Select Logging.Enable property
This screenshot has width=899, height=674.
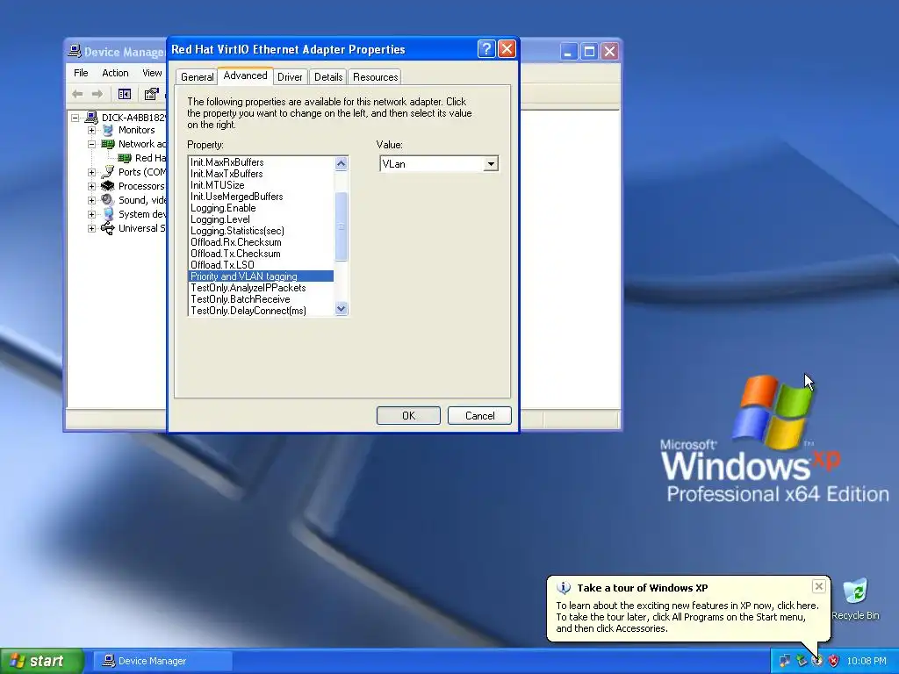click(261, 208)
